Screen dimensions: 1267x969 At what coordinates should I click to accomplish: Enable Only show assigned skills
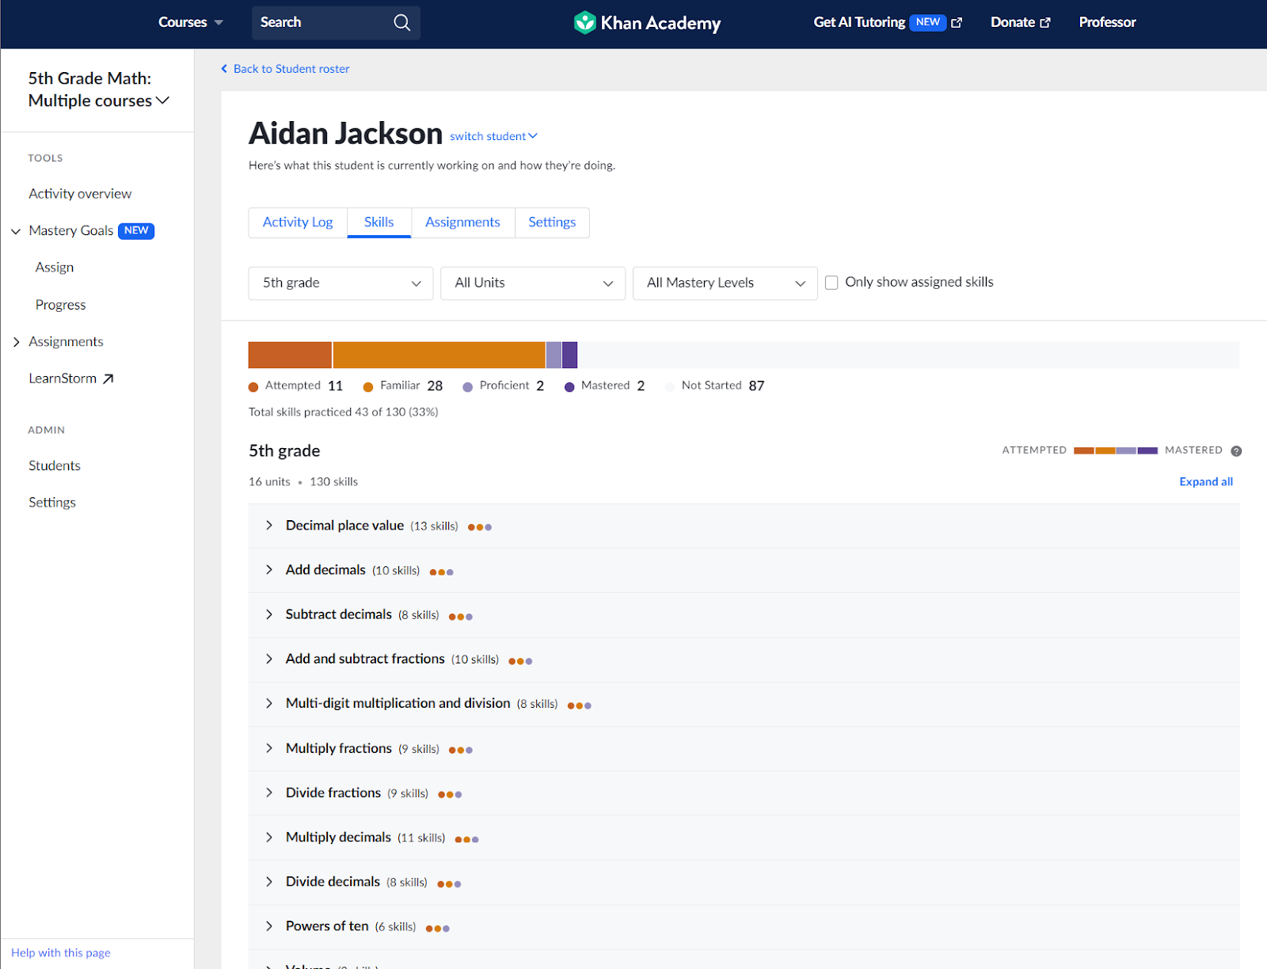click(831, 282)
